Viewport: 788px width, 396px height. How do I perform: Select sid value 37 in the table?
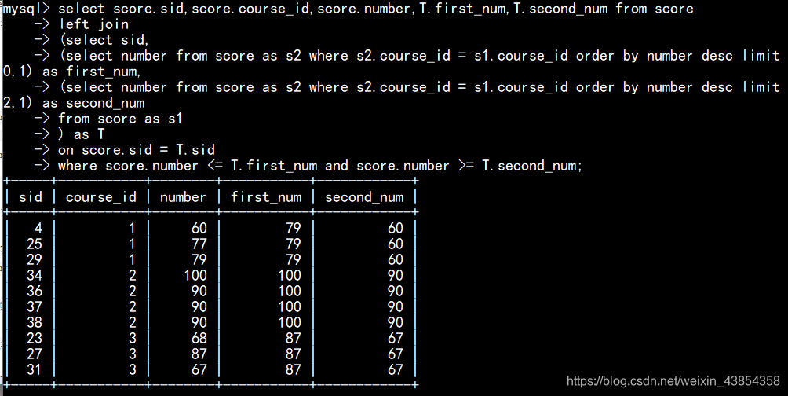click(35, 306)
